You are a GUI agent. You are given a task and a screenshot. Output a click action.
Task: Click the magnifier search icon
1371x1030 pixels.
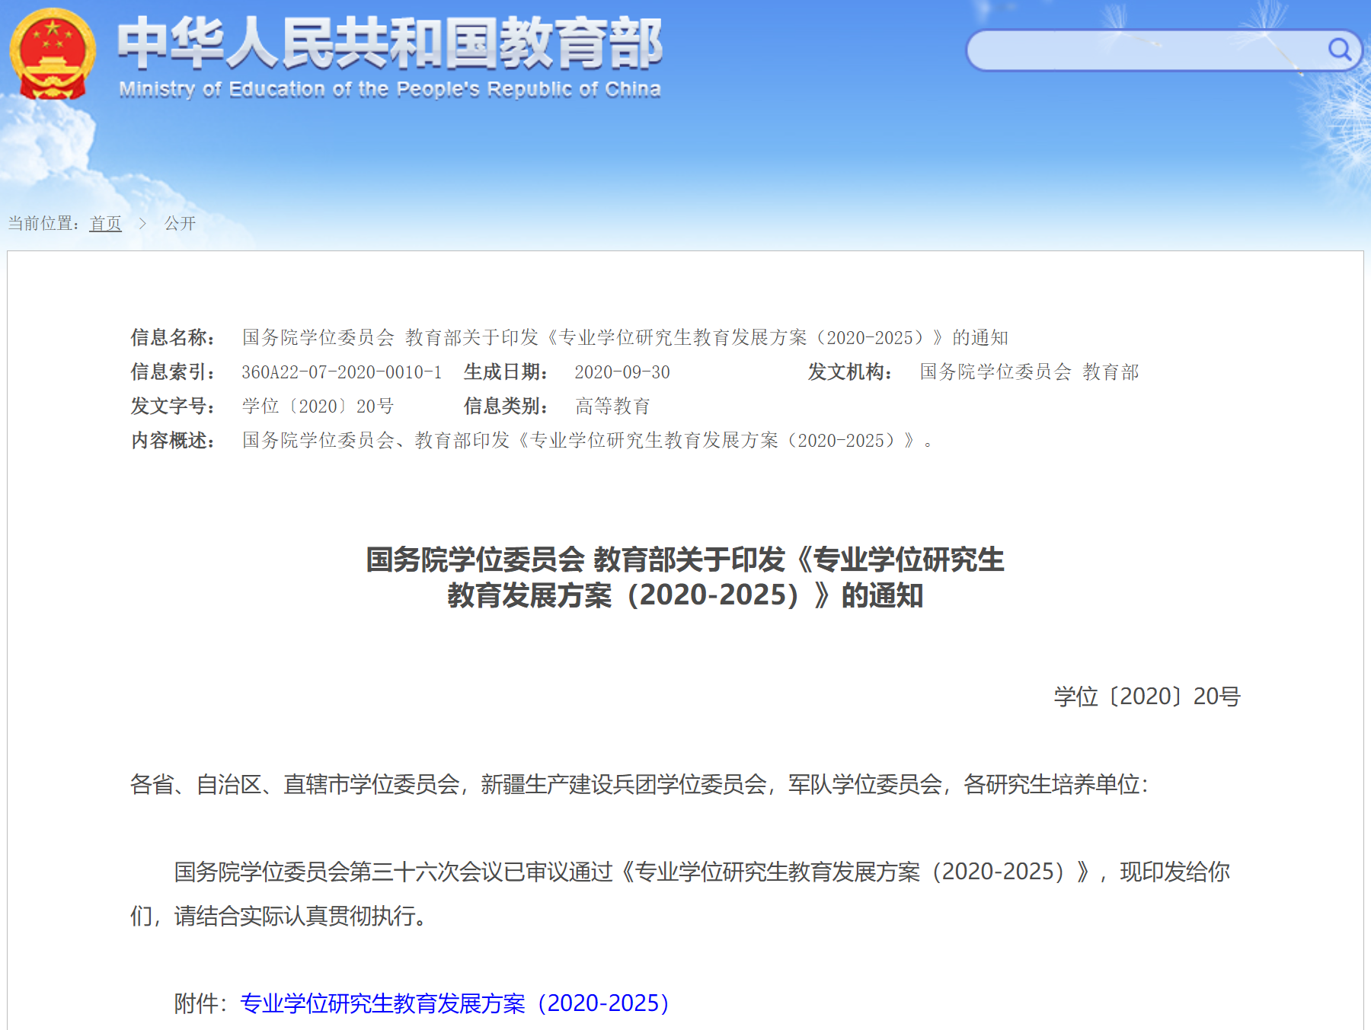[1339, 50]
